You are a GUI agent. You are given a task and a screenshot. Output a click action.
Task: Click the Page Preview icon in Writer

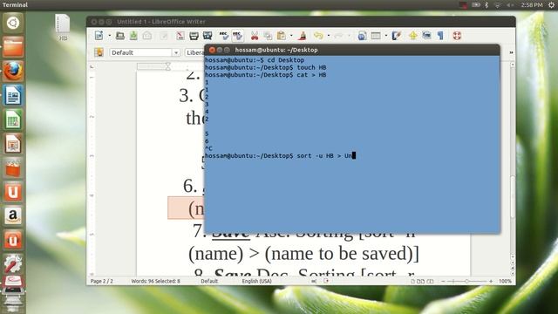click(208, 35)
